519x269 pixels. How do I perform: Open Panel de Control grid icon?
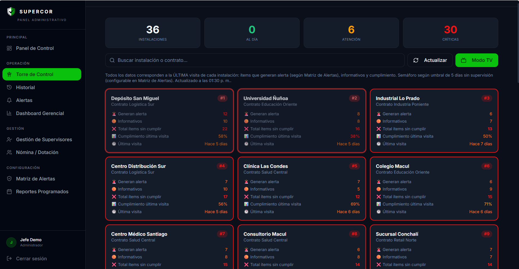pos(9,48)
